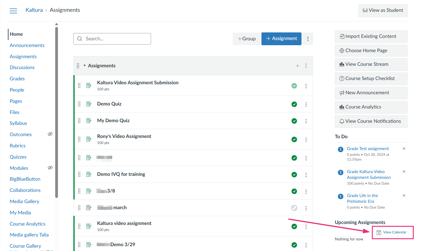The height and width of the screenshot is (251, 421).
Task: Click the badge numbered 2 in To Do
Action: click(x=341, y=172)
